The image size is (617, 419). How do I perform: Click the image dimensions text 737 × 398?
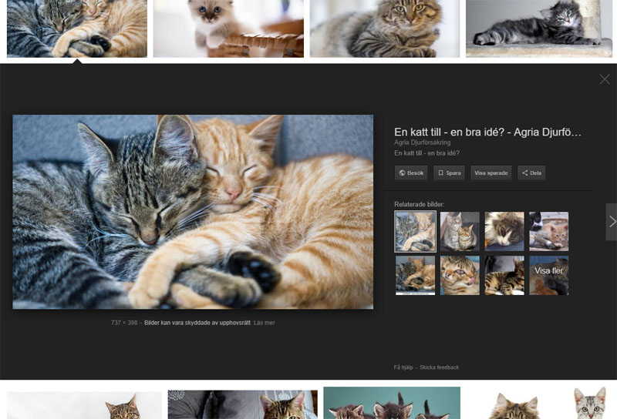pyautogui.click(x=124, y=323)
